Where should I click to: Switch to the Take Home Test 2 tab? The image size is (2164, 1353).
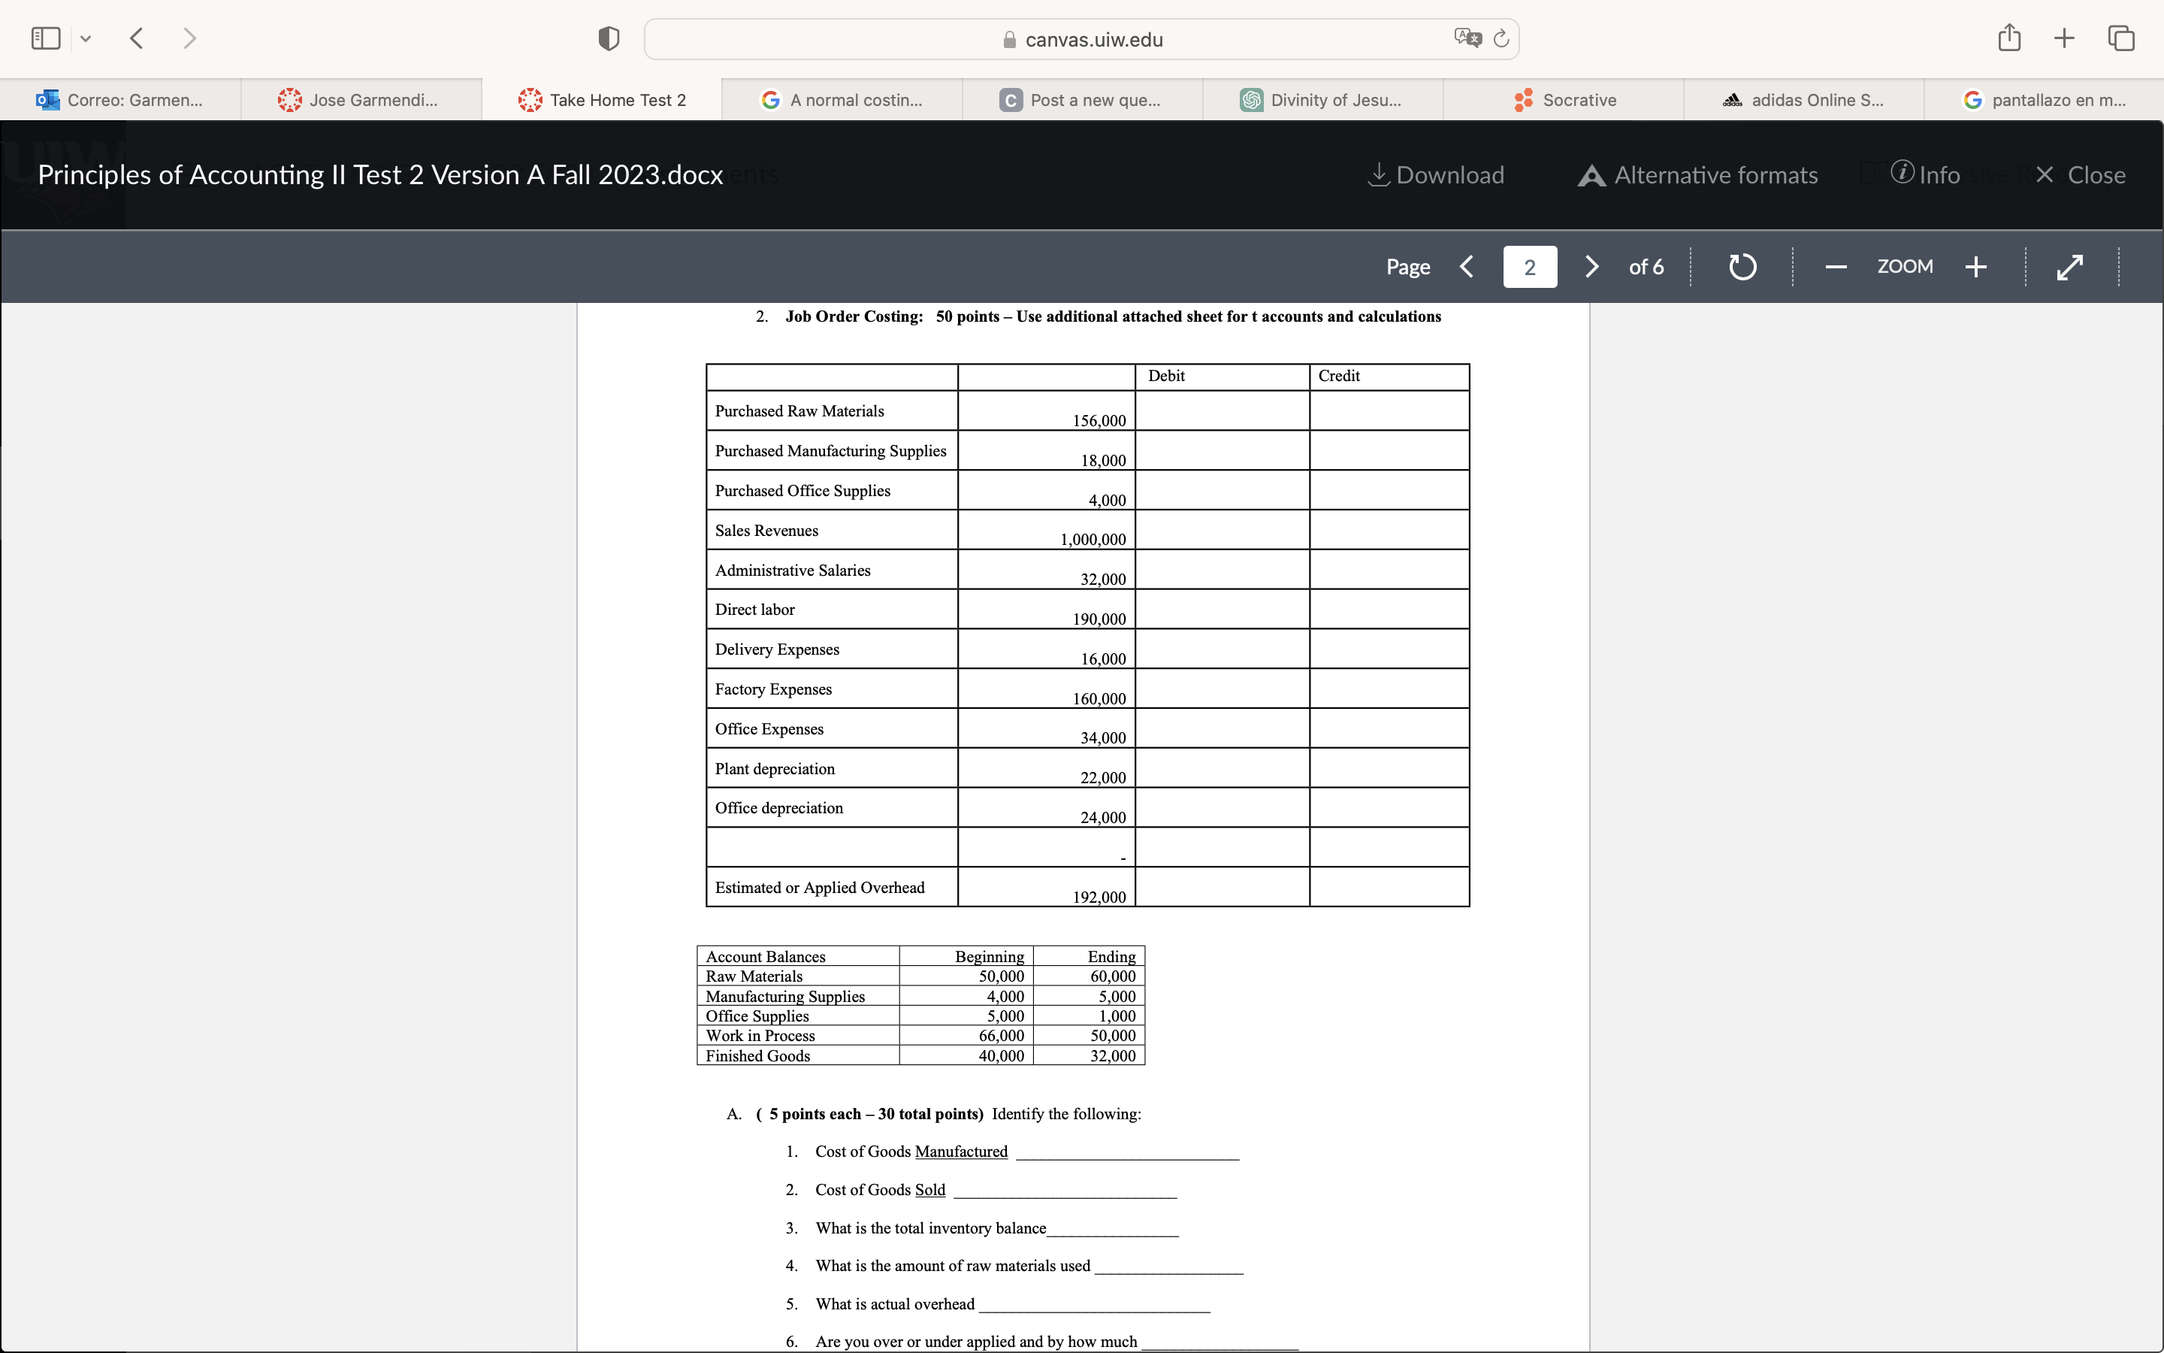coord(603,99)
